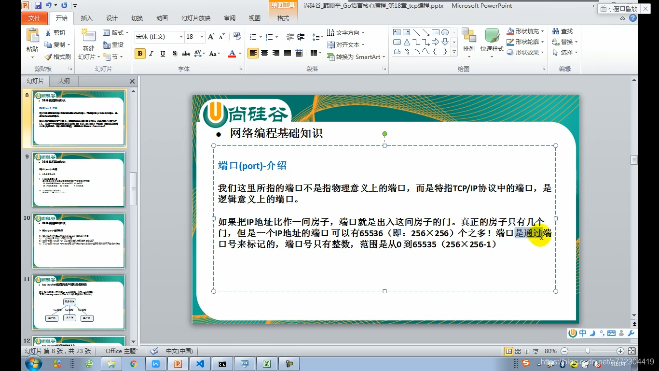The width and height of the screenshot is (659, 371).
Task: Click 中文(中国) language in status bar
Action: [179, 351]
